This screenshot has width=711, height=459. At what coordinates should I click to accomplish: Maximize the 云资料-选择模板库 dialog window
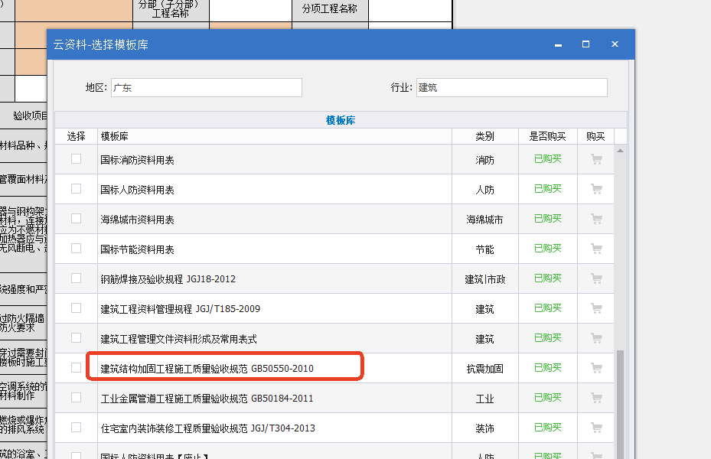[x=585, y=44]
